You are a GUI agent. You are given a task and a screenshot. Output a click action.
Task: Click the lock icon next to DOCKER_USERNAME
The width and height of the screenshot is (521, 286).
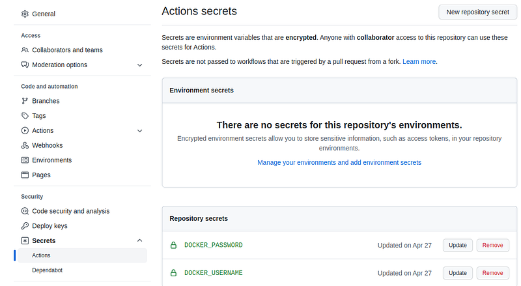pyautogui.click(x=174, y=273)
